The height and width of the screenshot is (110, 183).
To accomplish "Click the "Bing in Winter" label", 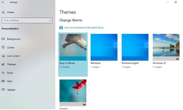I will tap(67, 63).
